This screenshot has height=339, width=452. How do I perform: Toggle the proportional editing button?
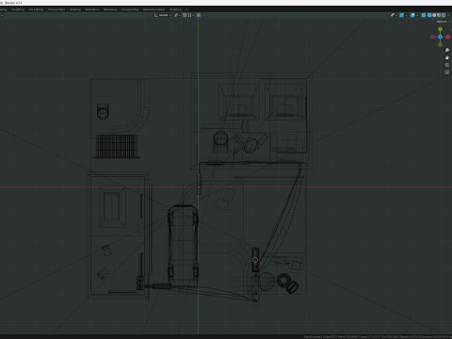(x=199, y=15)
